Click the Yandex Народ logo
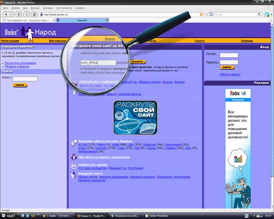This screenshot has height=219, width=274. 30,33
